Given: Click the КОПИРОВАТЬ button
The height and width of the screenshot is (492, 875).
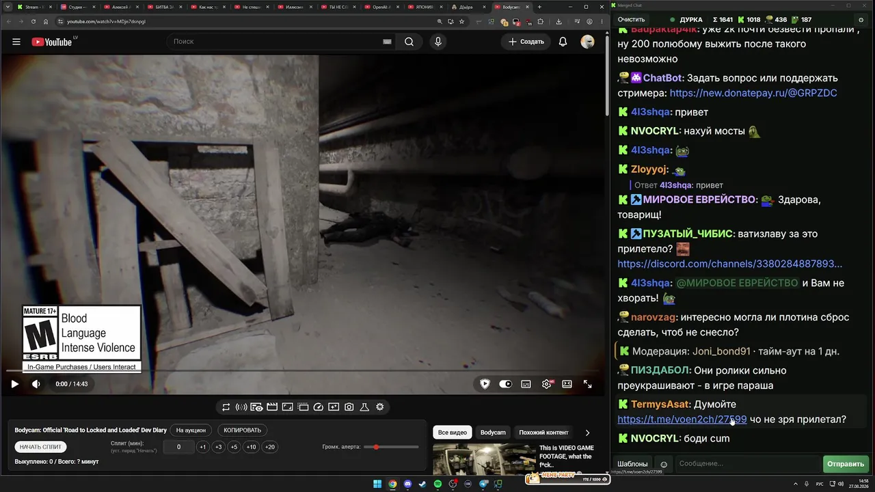Looking at the screenshot, I should [x=243, y=430].
